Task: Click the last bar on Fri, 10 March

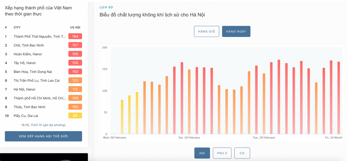Action: (x=339, y=98)
